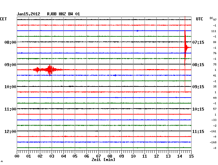
Task: Click the "09" minute axis label
Action: 121,156
